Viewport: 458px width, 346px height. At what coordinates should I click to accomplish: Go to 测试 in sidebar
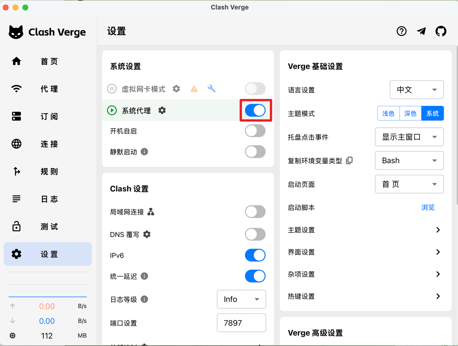(48, 226)
